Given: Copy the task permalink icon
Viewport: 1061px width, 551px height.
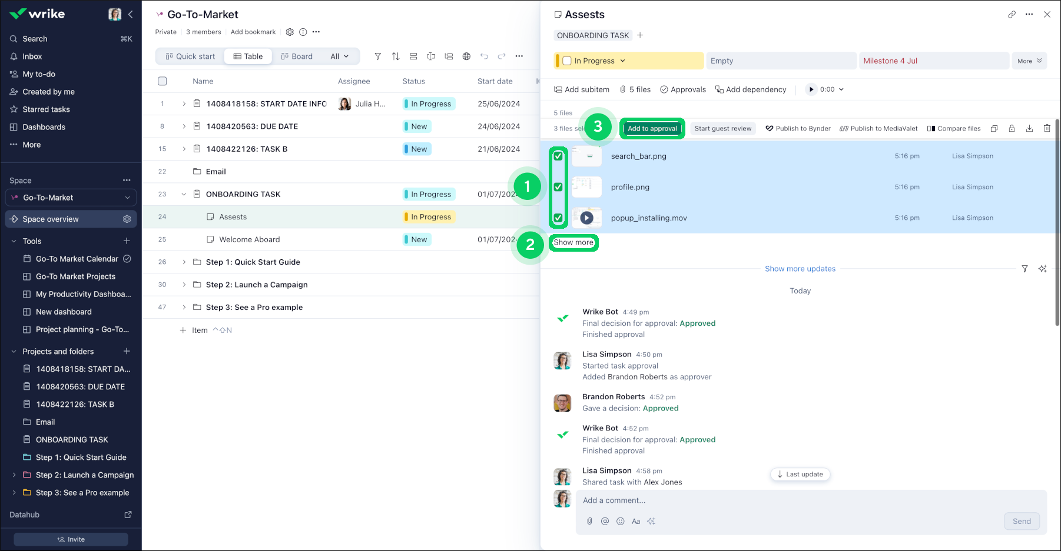Looking at the screenshot, I should [1012, 15].
